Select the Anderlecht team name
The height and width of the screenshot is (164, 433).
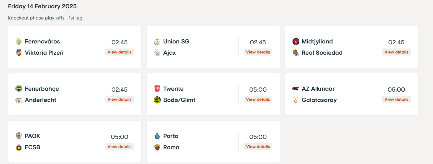pyautogui.click(x=41, y=100)
